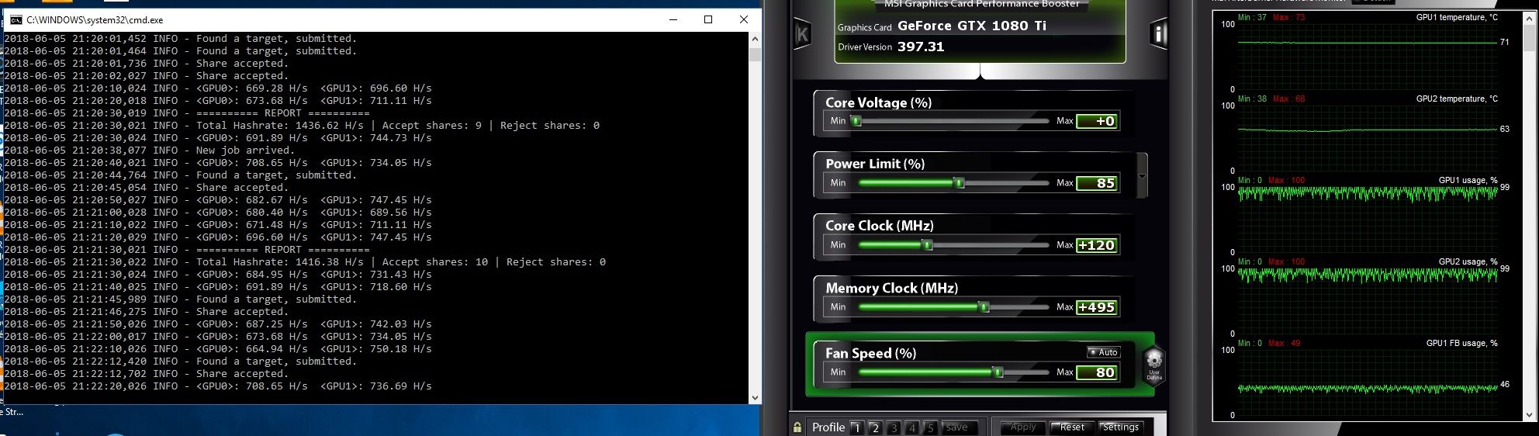Click the Power Limit slider handle

[960, 183]
